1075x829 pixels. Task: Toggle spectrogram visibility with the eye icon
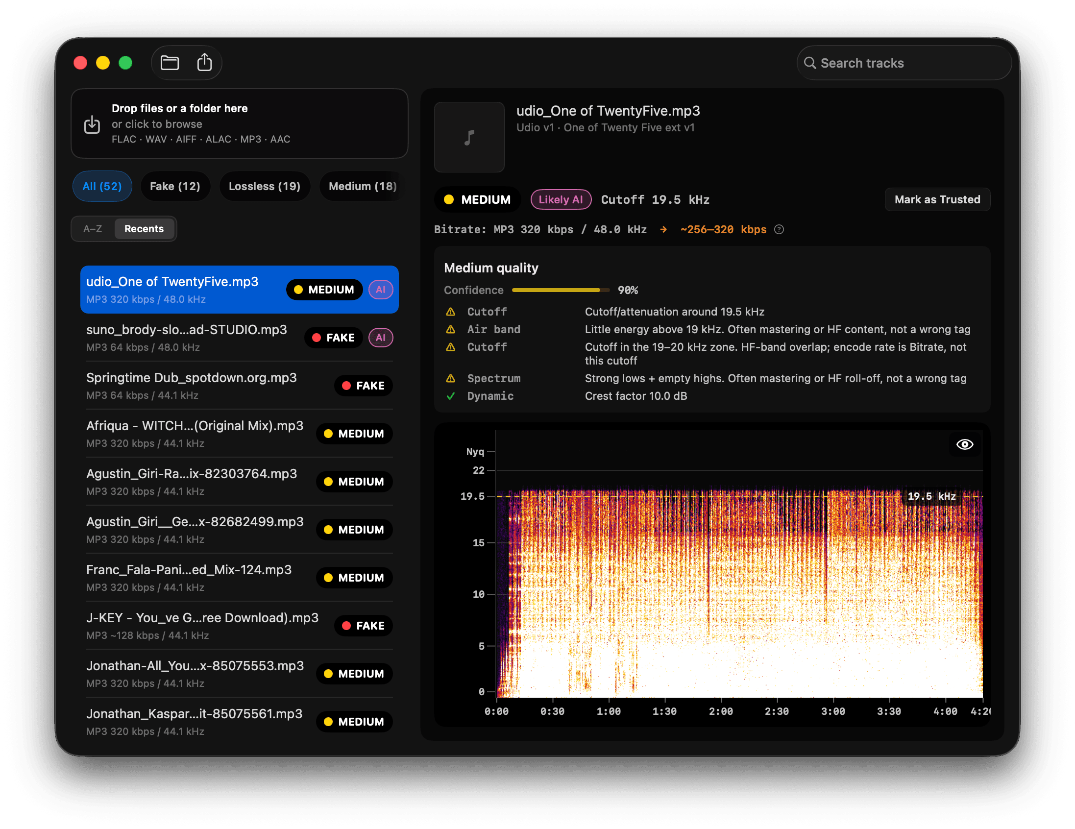coord(964,444)
